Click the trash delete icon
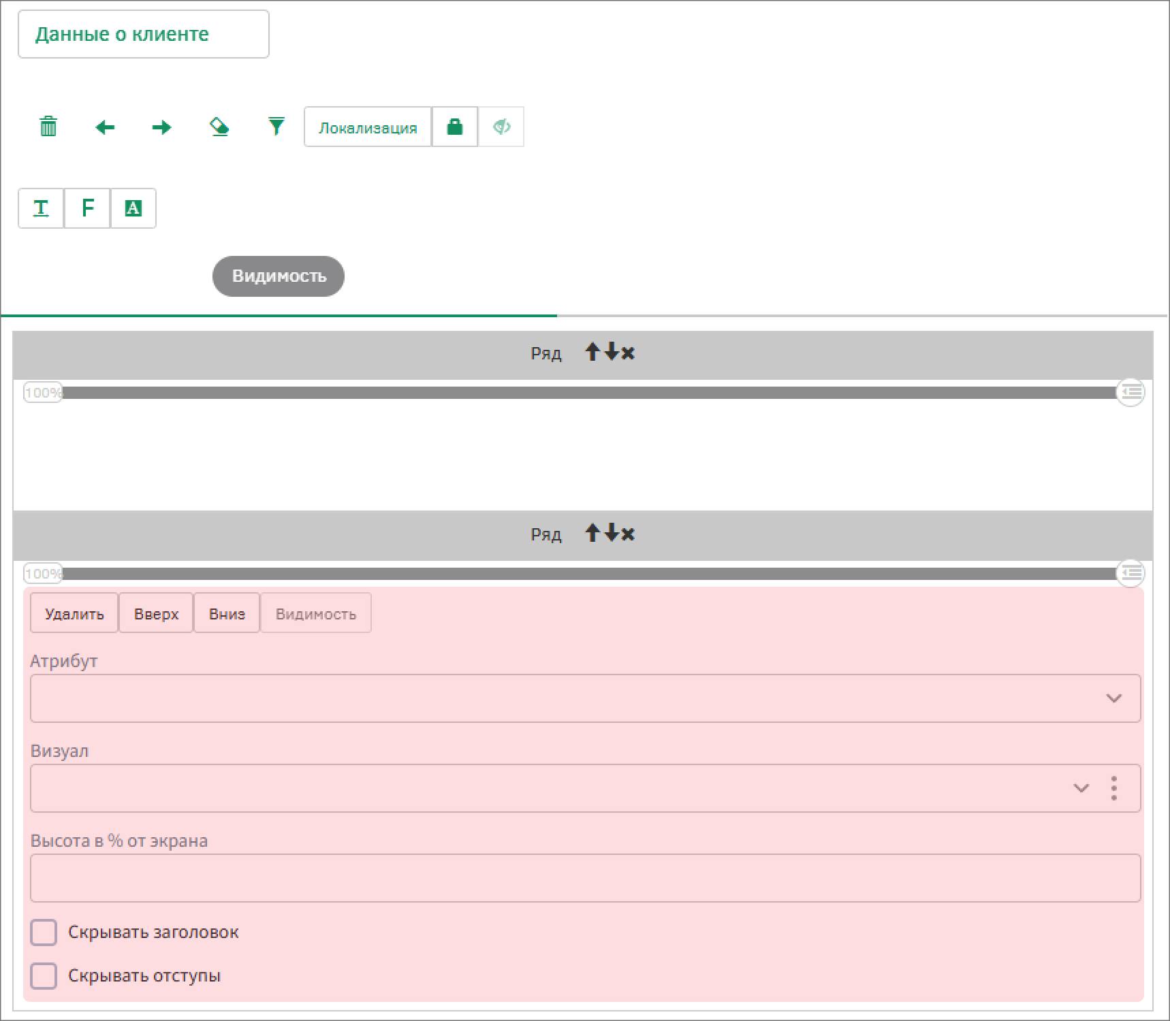This screenshot has height=1021, width=1170. [48, 127]
